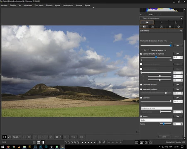Open the Ventana menu
The width and height of the screenshot is (187, 149).
(79, 5)
